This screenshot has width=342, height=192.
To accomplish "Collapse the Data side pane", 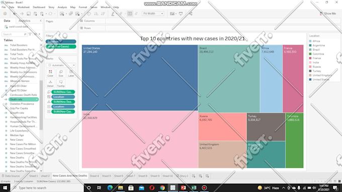I will tap(41, 21).
